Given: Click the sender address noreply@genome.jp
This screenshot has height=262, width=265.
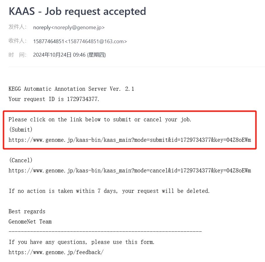Looking at the screenshot, I should click(69, 27).
